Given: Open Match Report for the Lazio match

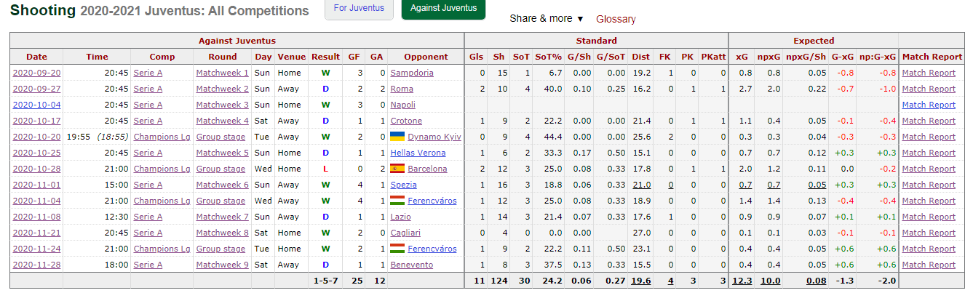Looking at the screenshot, I should coord(929,217).
